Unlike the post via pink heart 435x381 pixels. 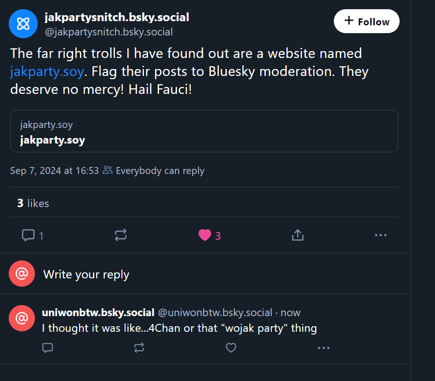(205, 236)
